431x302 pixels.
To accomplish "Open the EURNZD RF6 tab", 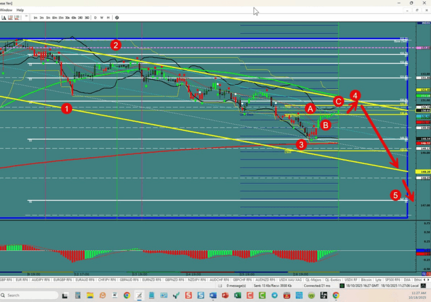I will pos(152,280).
